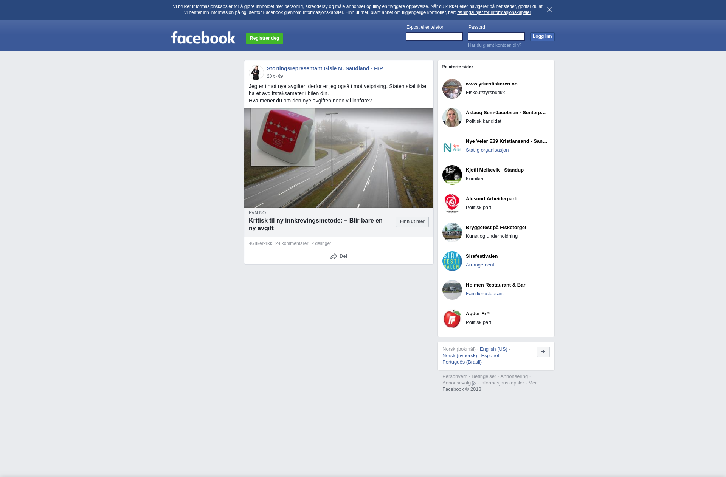Open Åslaug Sem-Jacobsen page avatar
The image size is (726, 477).
pyautogui.click(x=452, y=118)
